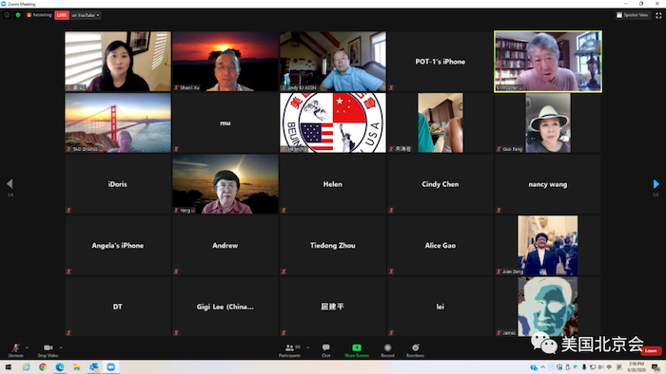Click the green encryption shield icon
This screenshot has height=374, width=666.
(18, 15)
